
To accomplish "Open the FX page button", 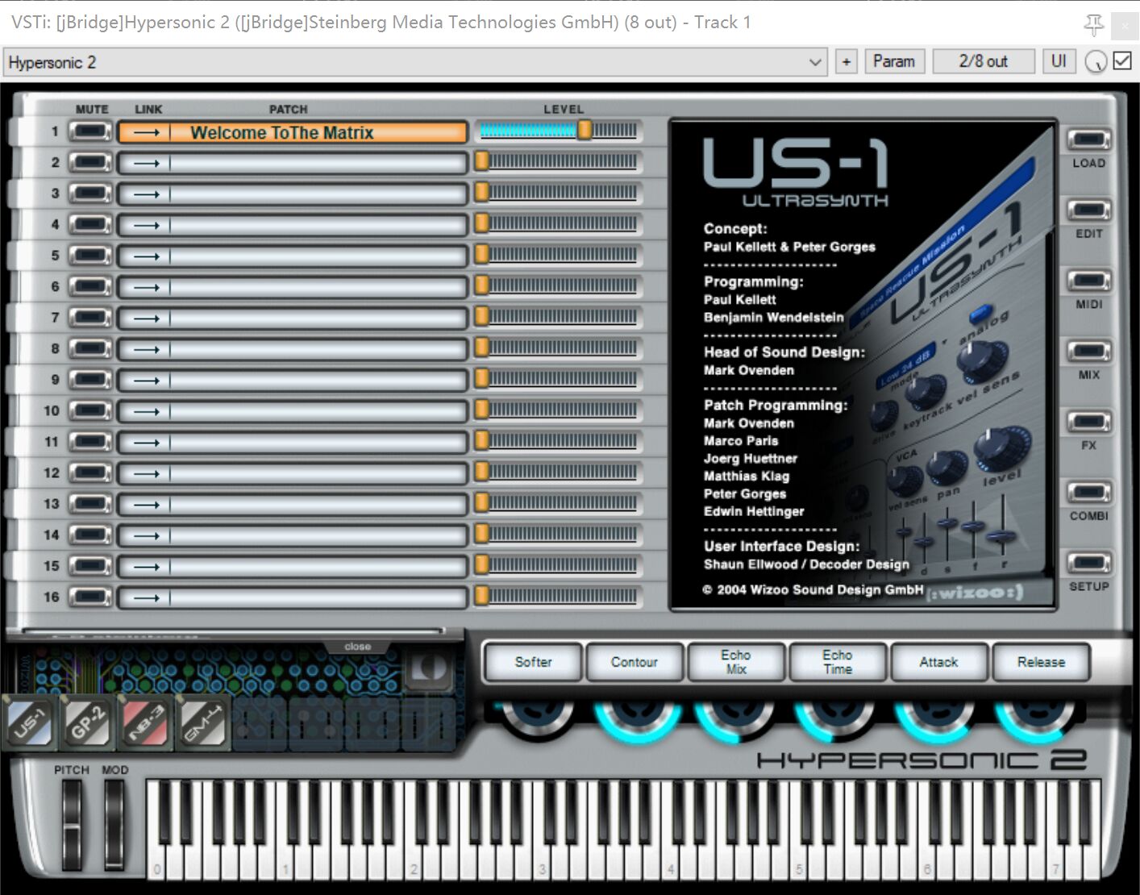I will (1088, 423).
